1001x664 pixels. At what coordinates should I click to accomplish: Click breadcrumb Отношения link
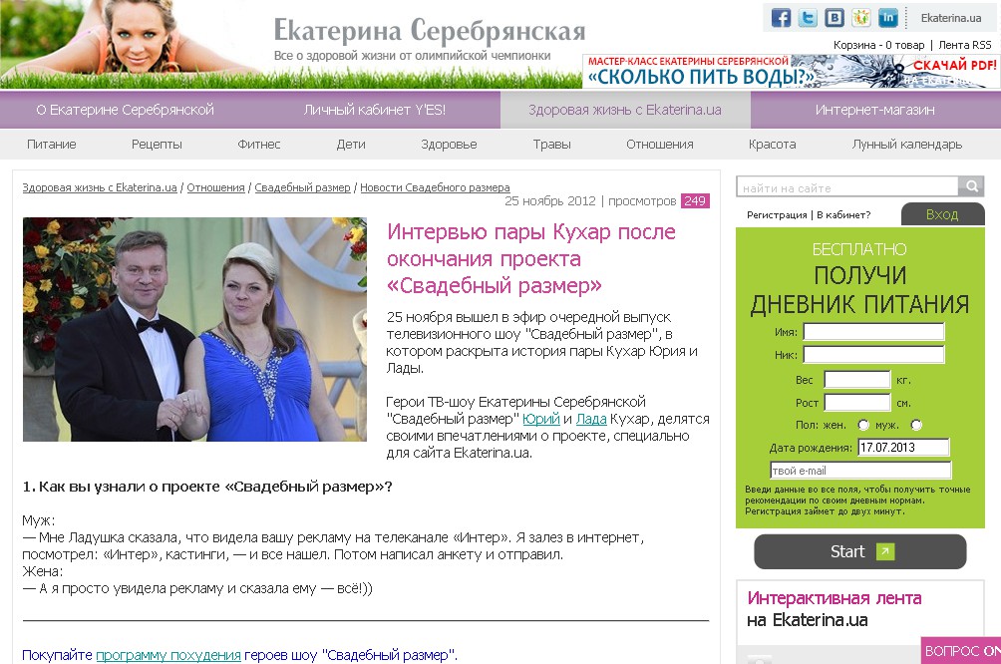215,187
